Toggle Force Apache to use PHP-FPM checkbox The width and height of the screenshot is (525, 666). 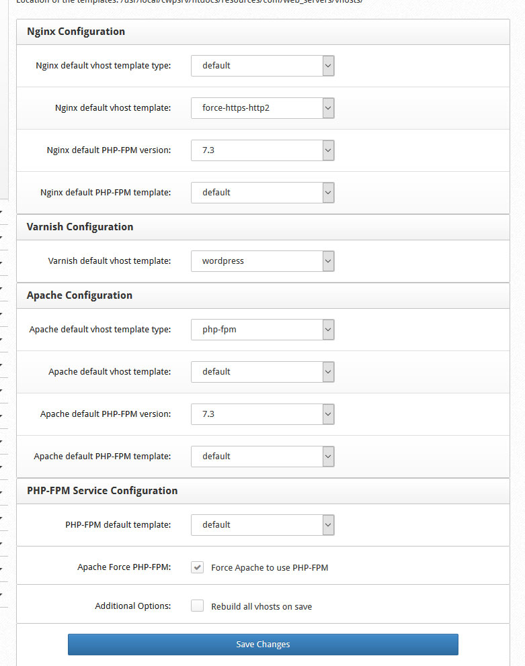(197, 567)
